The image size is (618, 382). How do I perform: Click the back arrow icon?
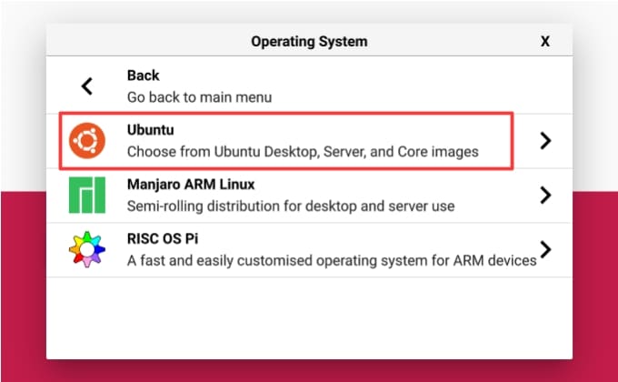(86, 86)
